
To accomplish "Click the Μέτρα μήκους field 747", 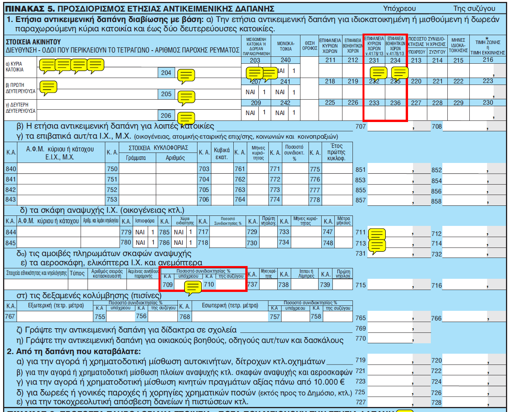I will click(343, 232).
